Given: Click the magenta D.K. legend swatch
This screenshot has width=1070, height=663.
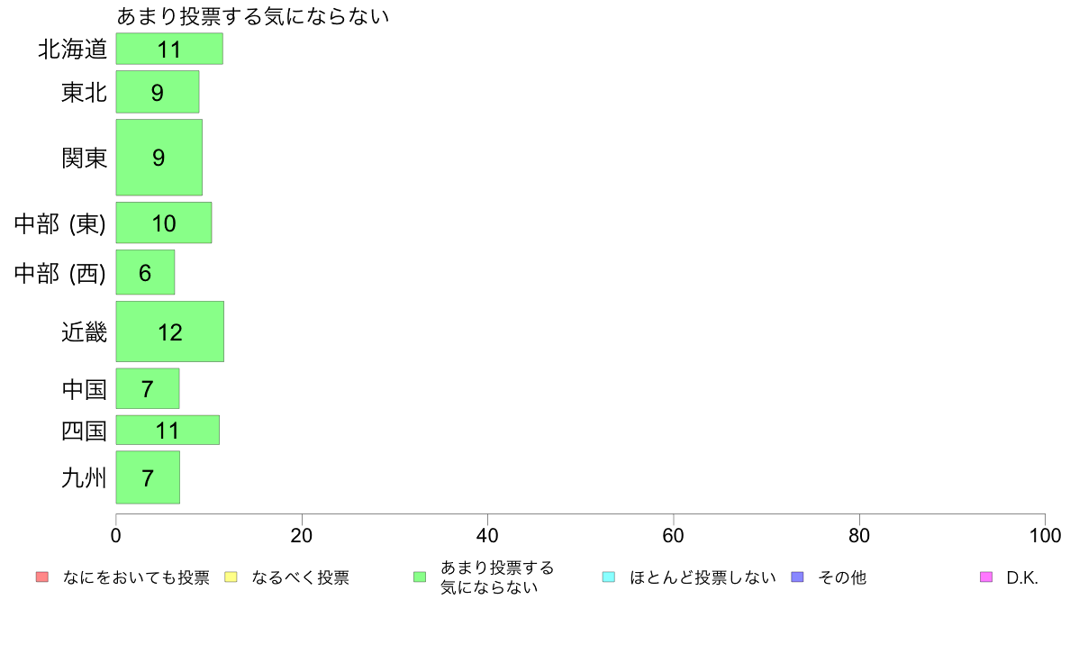Looking at the screenshot, I should pos(986,577).
